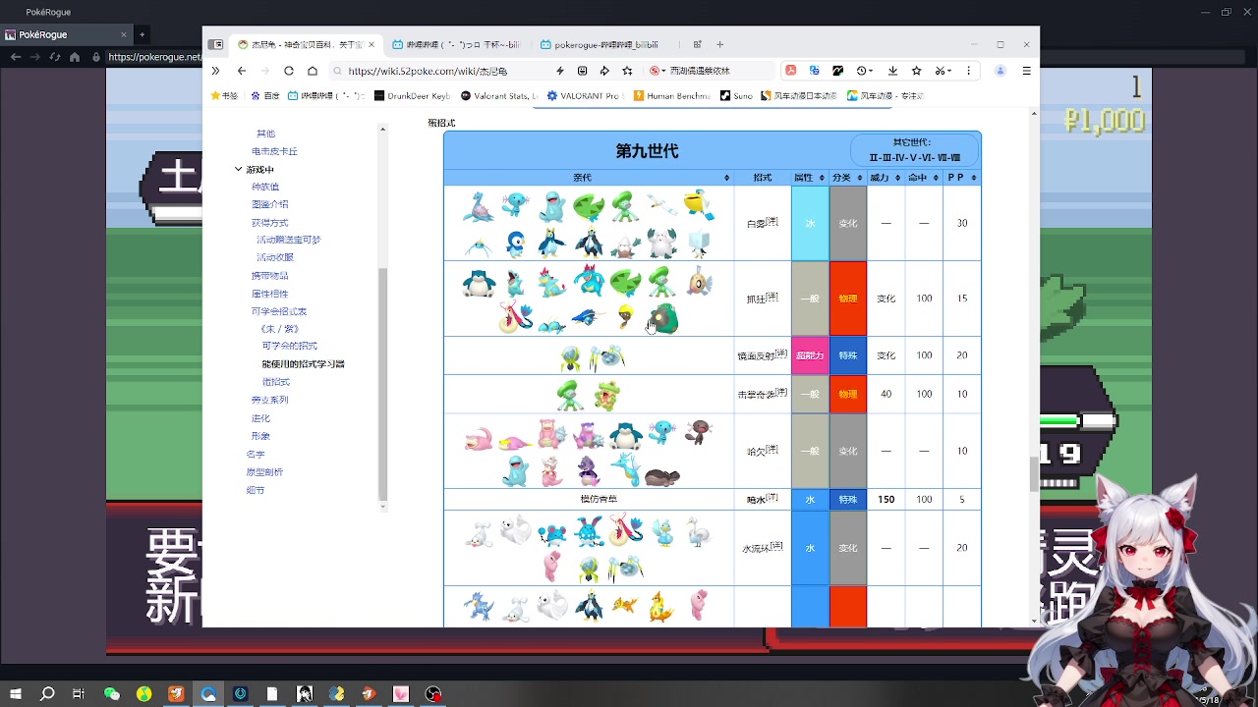Image resolution: width=1258 pixels, height=707 pixels.
Task: Open the Sogou search engine dropdown
Action: [x=658, y=71]
